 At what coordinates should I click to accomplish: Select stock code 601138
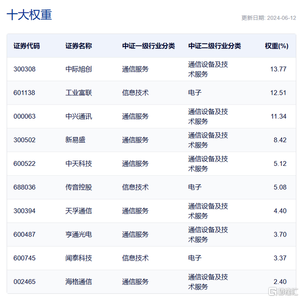point(24,93)
